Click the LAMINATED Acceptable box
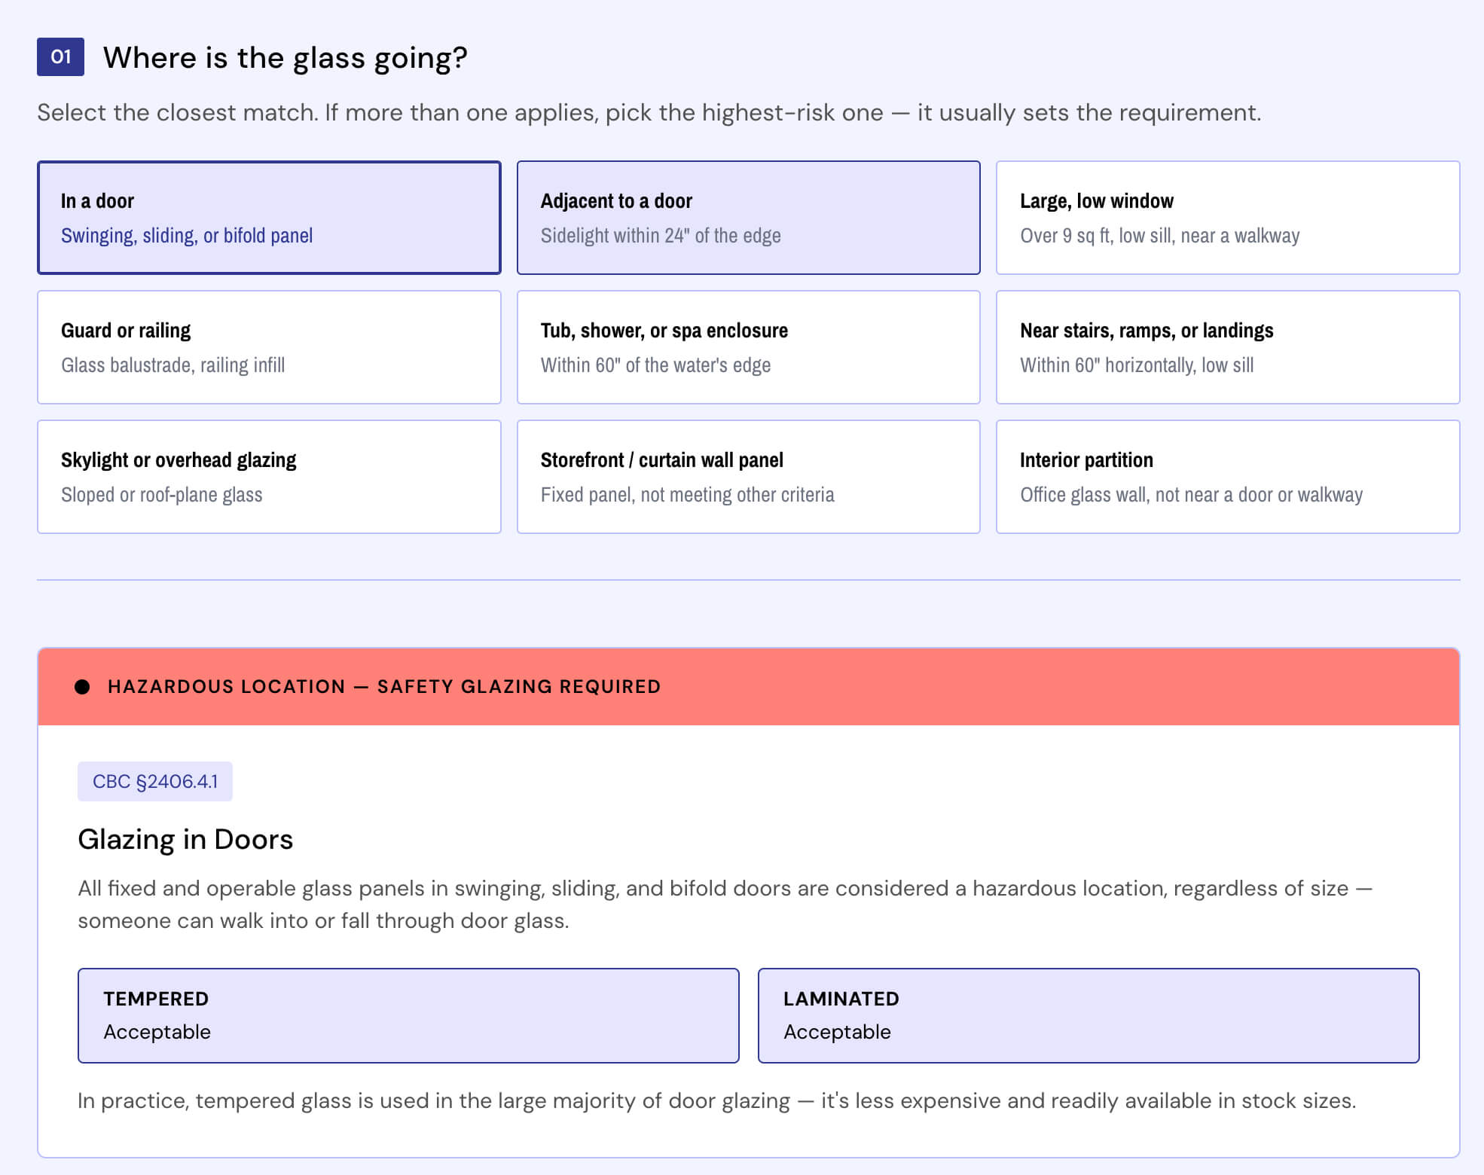This screenshot has width=1484, height=1175. 1089,1015
